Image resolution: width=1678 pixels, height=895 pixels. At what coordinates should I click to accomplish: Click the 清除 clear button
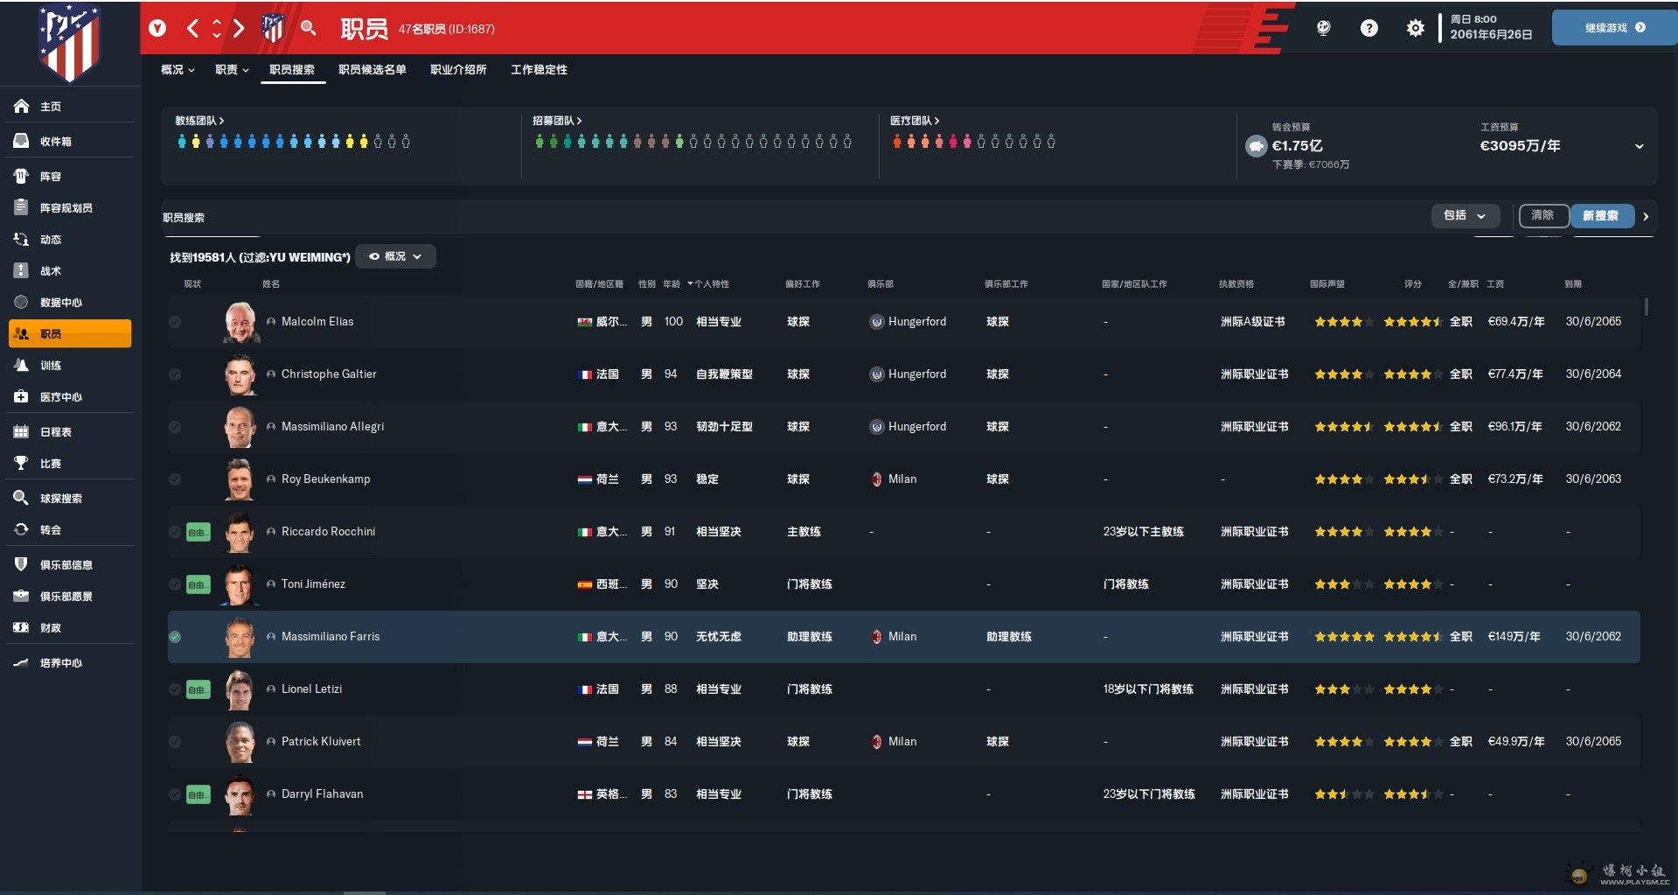coord(1543,215)
